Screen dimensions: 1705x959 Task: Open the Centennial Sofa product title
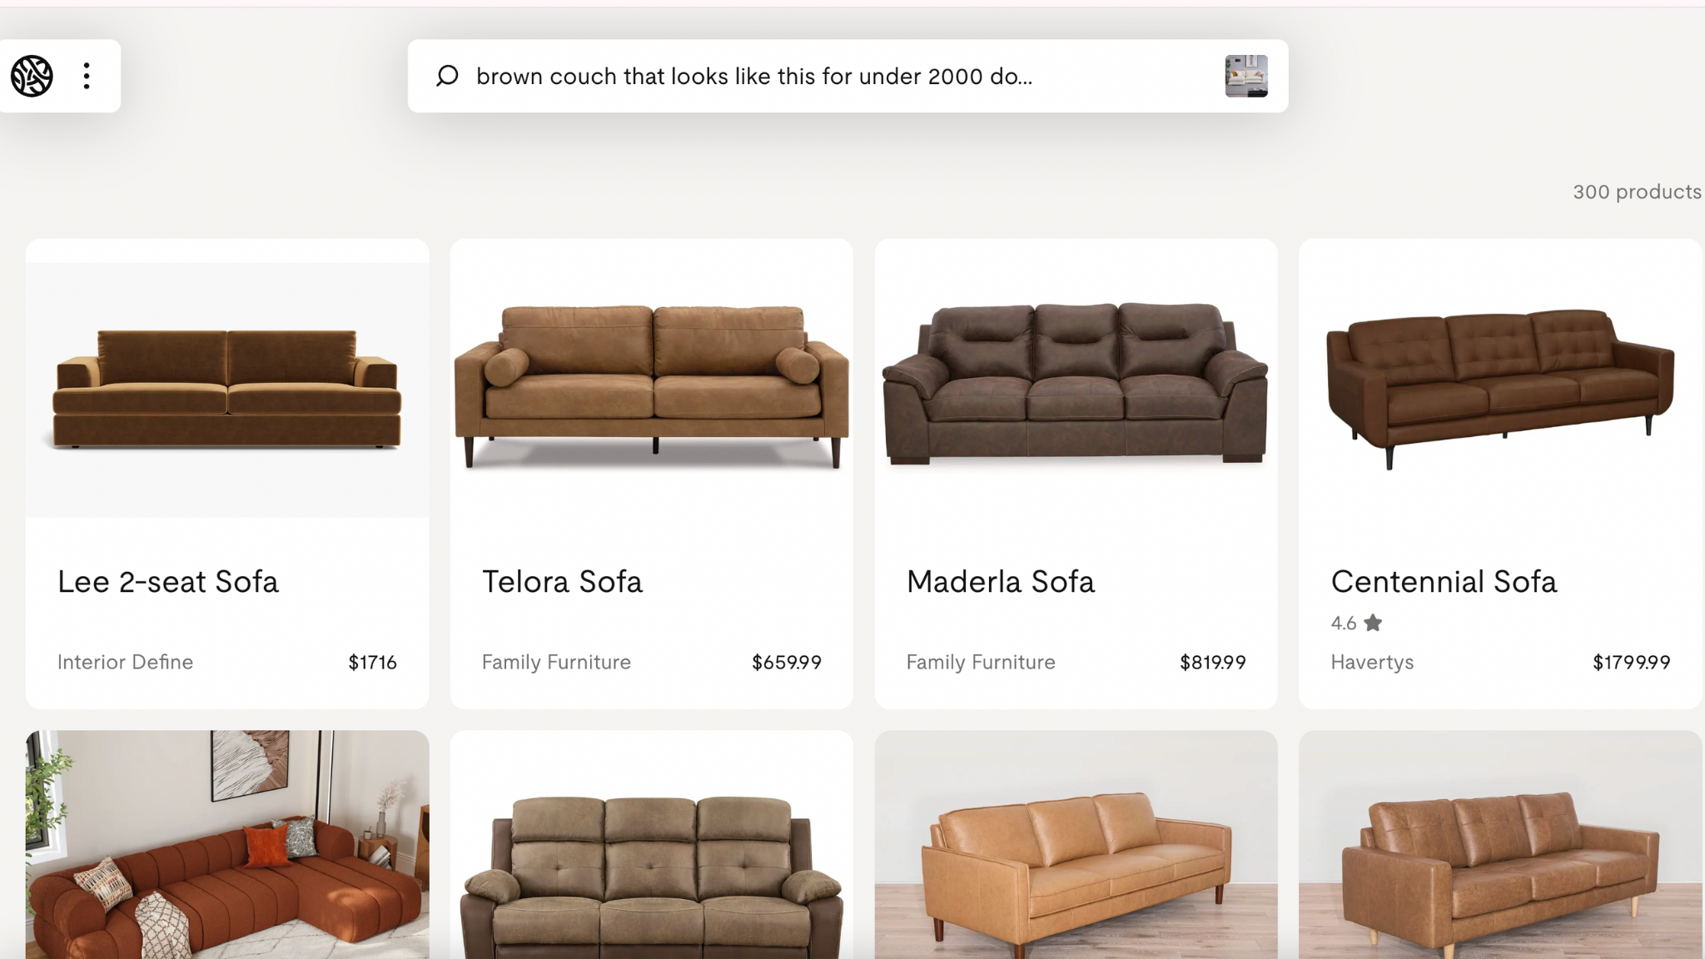point(1444,581)
